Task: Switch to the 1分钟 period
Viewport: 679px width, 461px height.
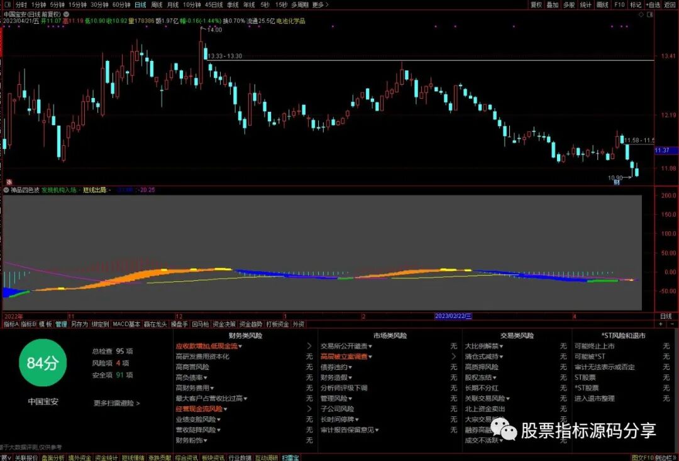Action: tap(38, 5)
